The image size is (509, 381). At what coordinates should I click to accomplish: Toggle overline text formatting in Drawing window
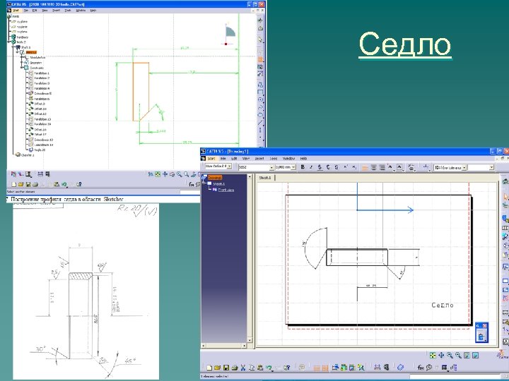click(x=337, y=167)
